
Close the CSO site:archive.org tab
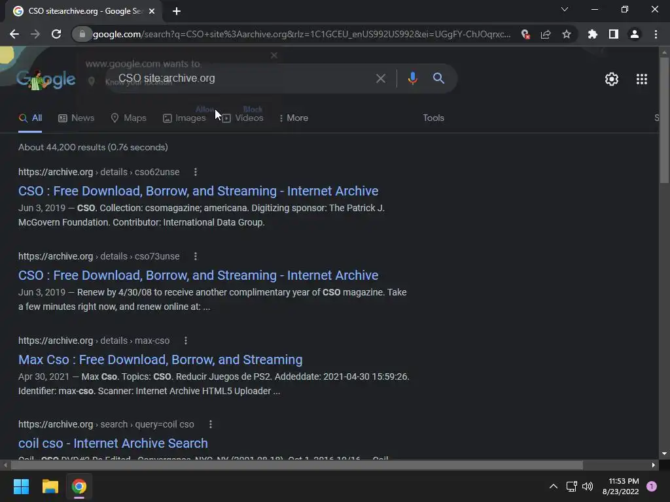(152, 11)
